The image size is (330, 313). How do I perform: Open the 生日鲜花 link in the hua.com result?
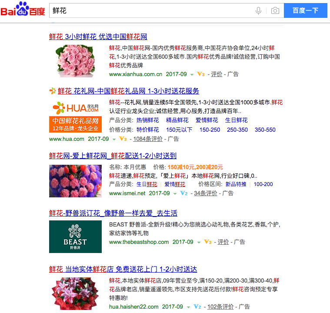(237, 120)
